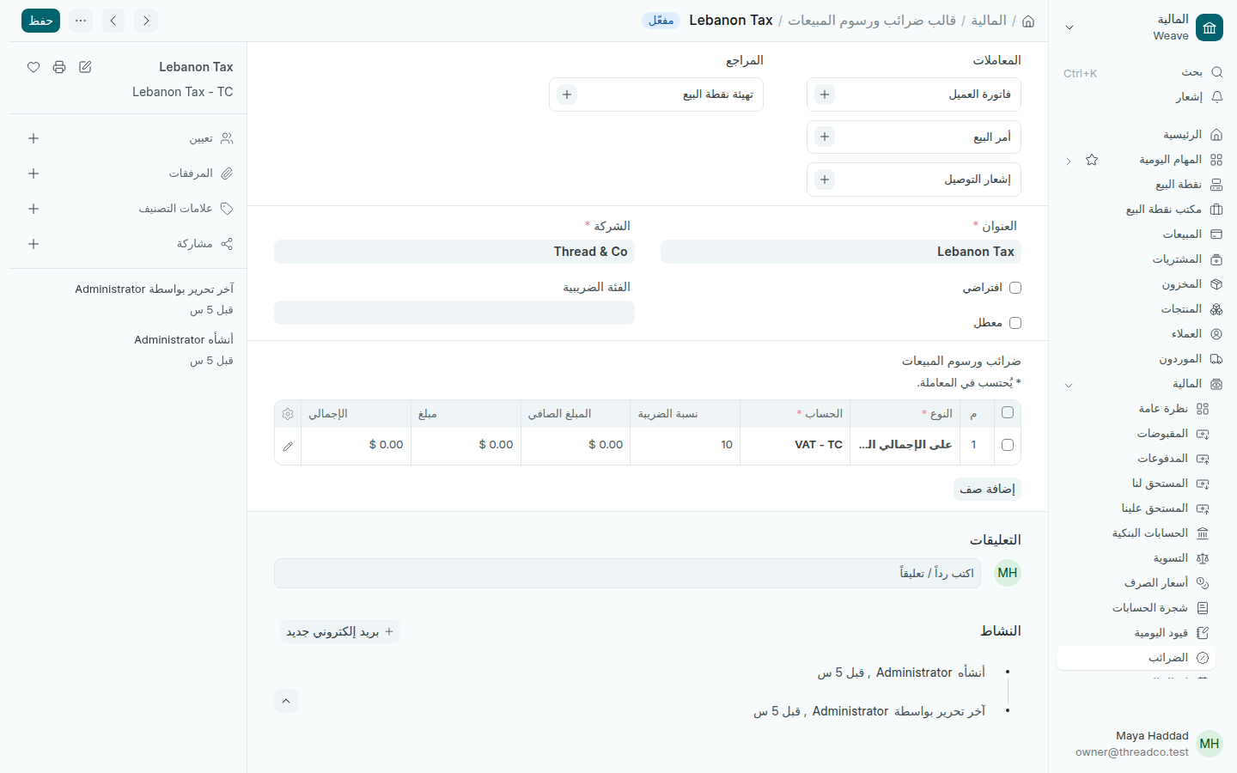Open the بحث search in the sidebar
This screenshot has width=1237, height=773.
[x=1143, y=72]
